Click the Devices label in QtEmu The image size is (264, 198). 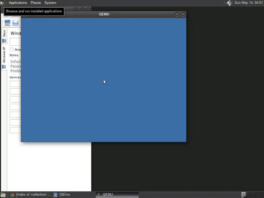click(x=15, y=77)
